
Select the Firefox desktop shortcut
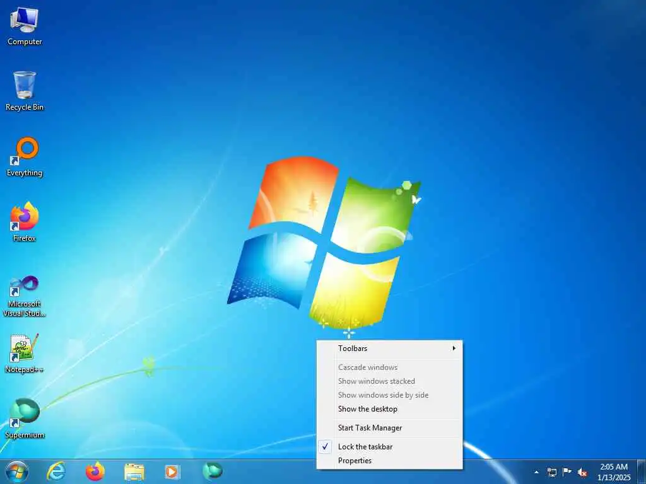coord(25,222)
